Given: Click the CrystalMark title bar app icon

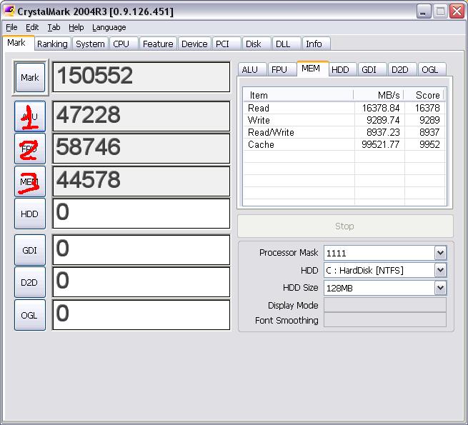Looking at the screenshot, I should (10, 11).
